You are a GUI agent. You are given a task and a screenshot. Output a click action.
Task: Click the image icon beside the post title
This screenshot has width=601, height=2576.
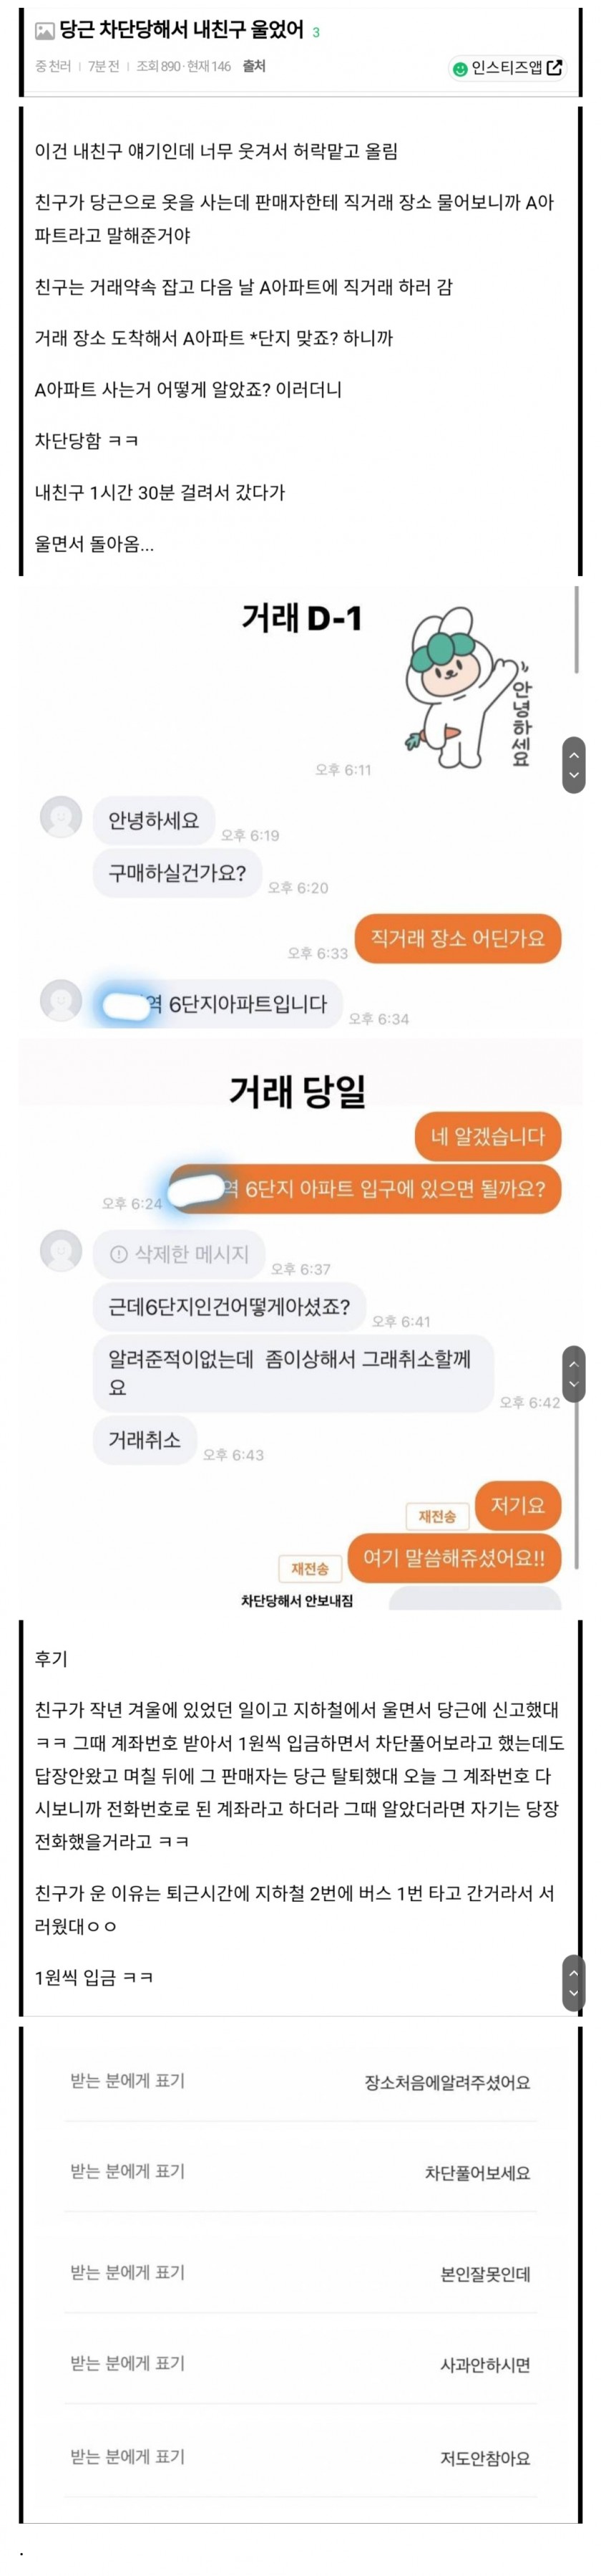point(44,32)
